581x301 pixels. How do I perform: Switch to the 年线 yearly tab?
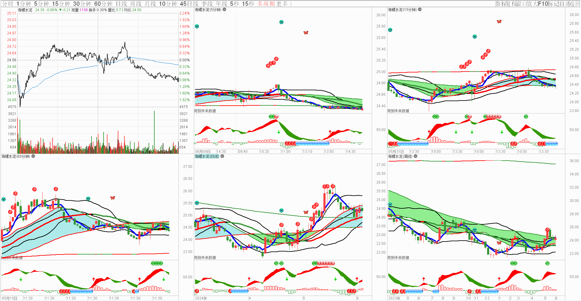222,4
